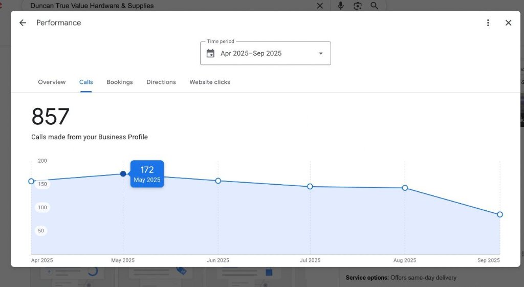Switch to the Overview tab
The image size is (524, 287).
52,82
